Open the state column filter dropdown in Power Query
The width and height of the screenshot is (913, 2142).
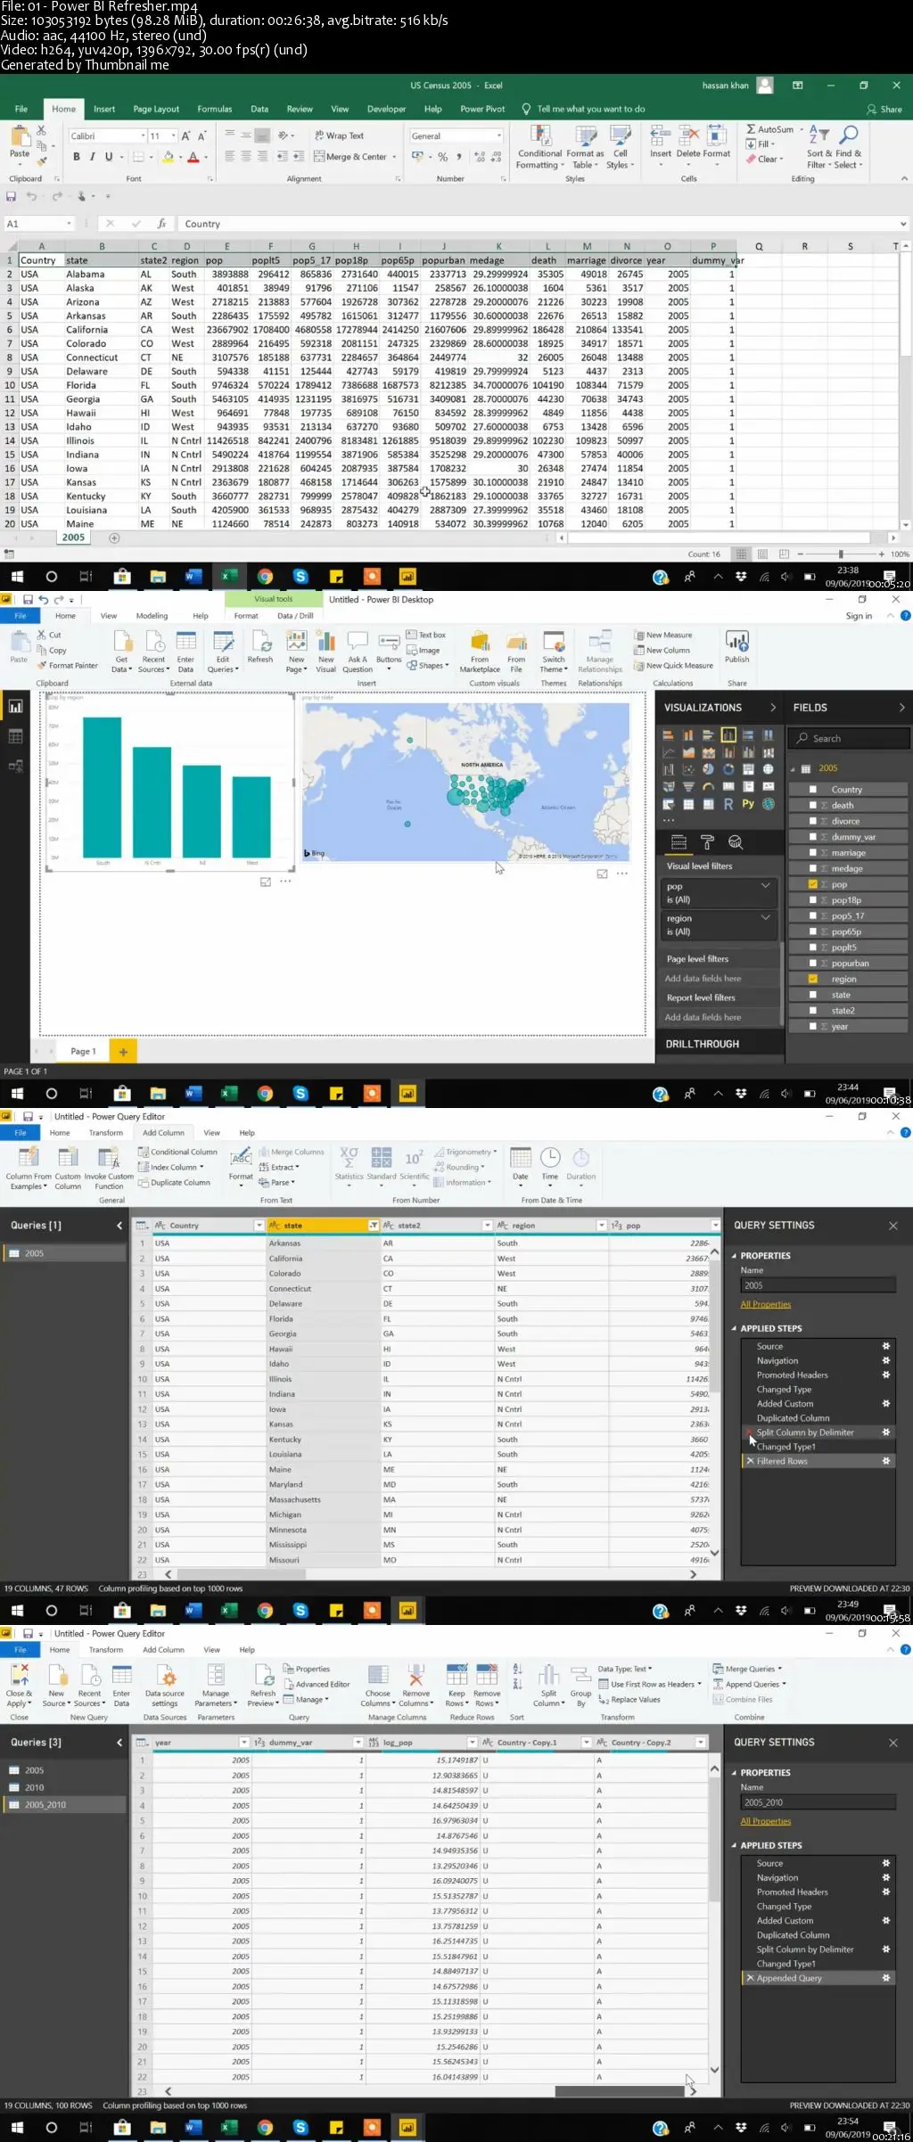pyautogui.click(x=374, y=1226)
